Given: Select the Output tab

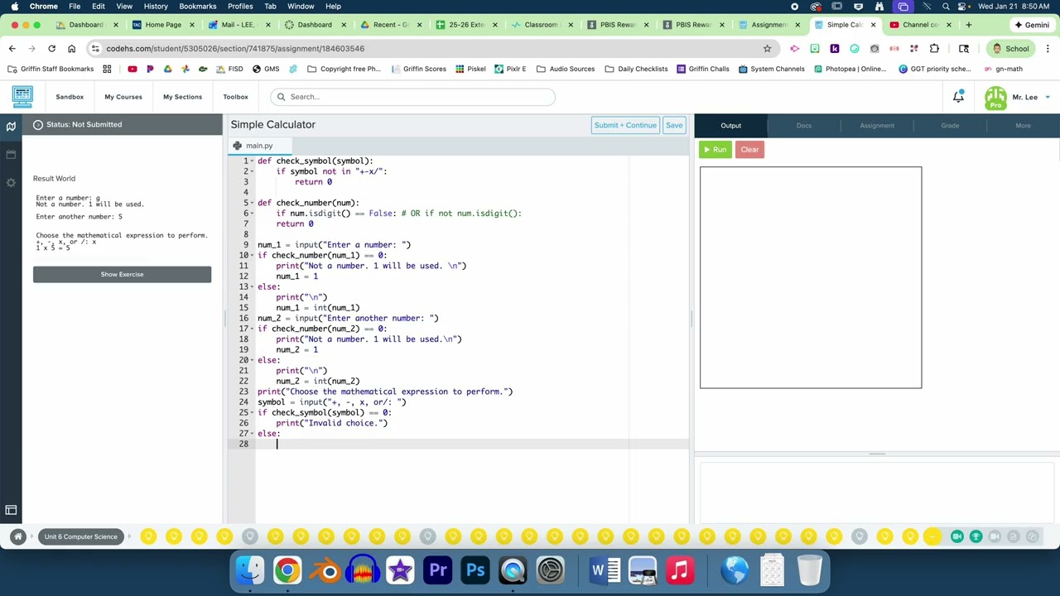Looking at the screenshot, I should click(730, 126).
